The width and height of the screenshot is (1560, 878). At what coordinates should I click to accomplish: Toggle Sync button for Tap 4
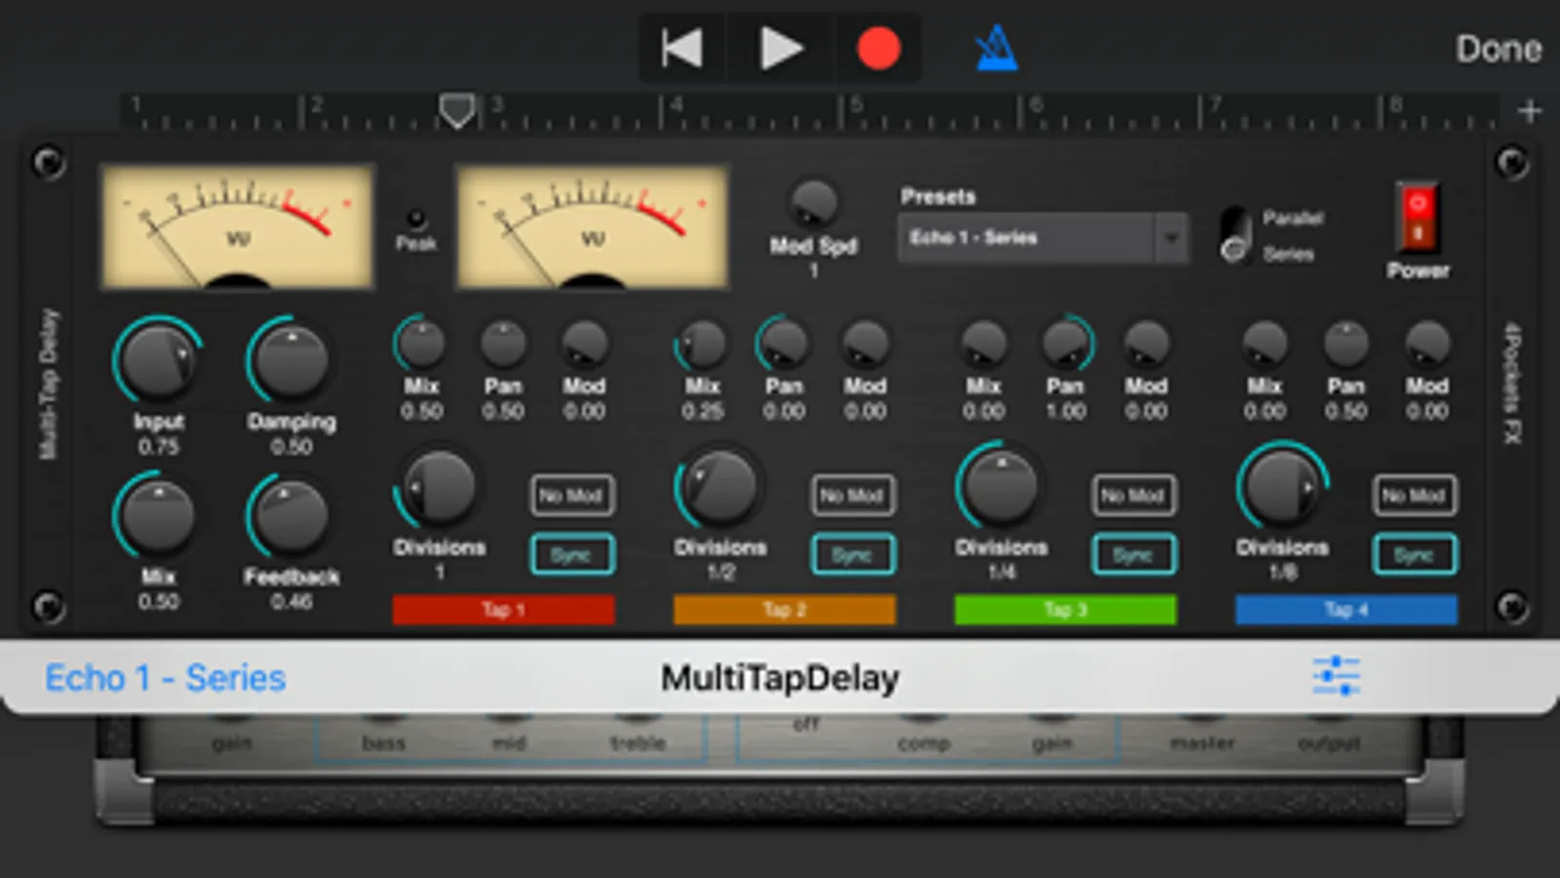pos(1415,554)
